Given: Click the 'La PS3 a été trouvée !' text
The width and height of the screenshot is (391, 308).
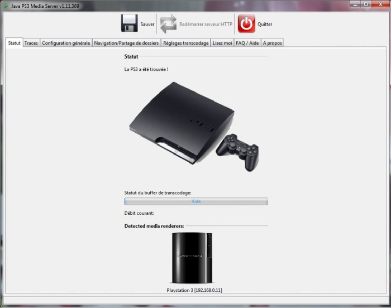Looking at the screenshot, I should [x=146, y=69].
